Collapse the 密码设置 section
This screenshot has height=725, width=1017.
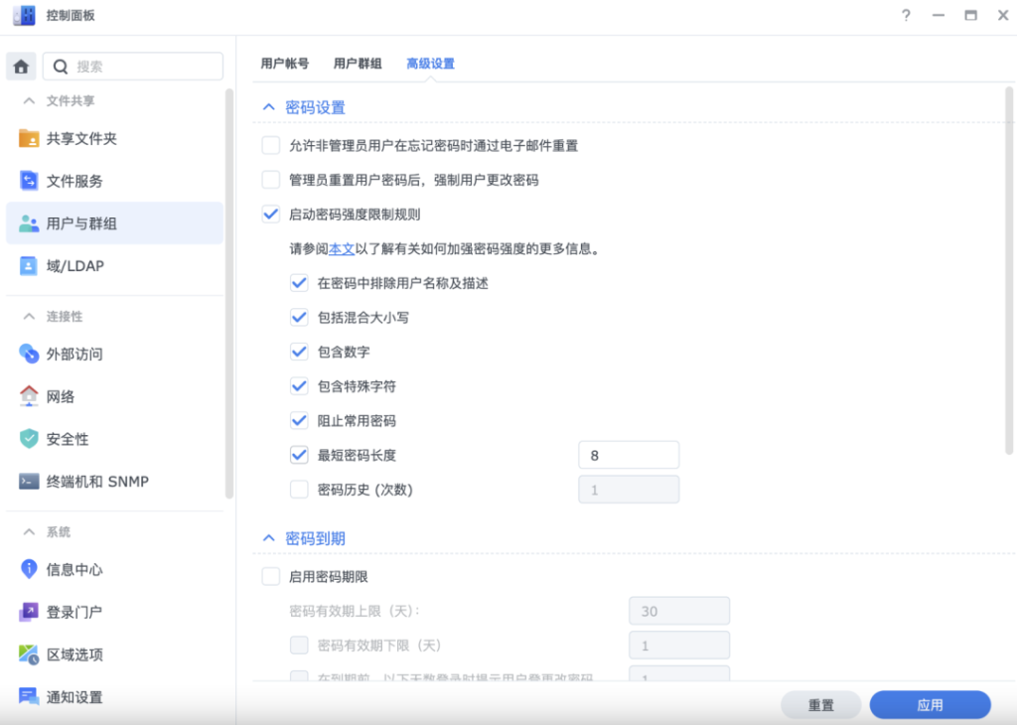point(268,107)
